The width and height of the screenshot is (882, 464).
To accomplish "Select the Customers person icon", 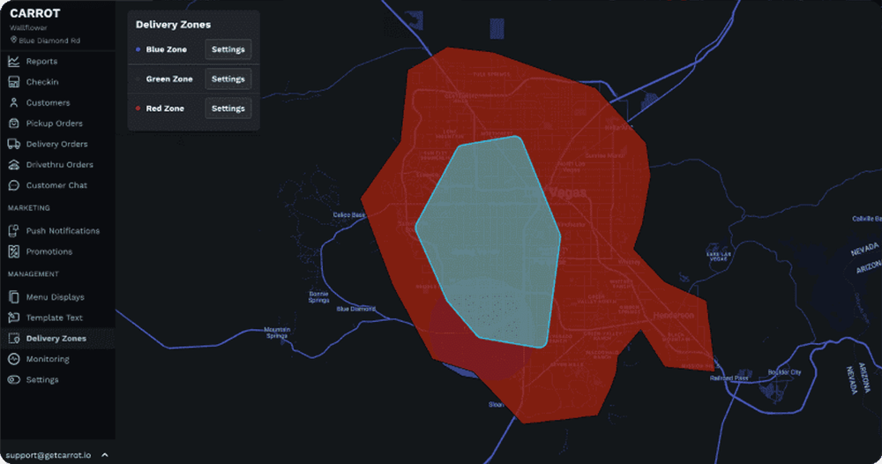I will [14, 103].
